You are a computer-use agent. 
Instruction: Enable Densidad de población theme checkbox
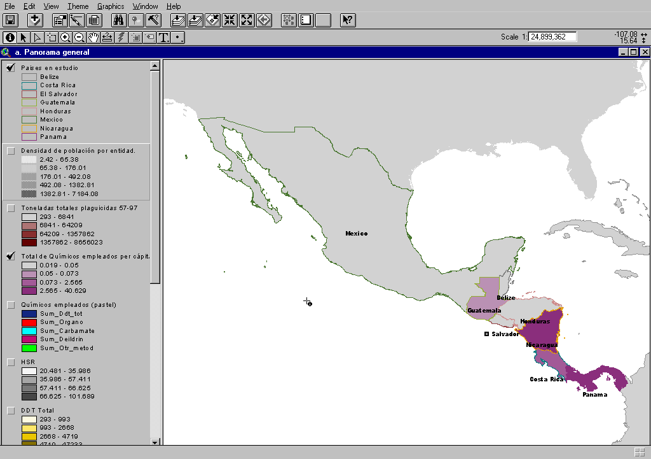tap(11, 151)
